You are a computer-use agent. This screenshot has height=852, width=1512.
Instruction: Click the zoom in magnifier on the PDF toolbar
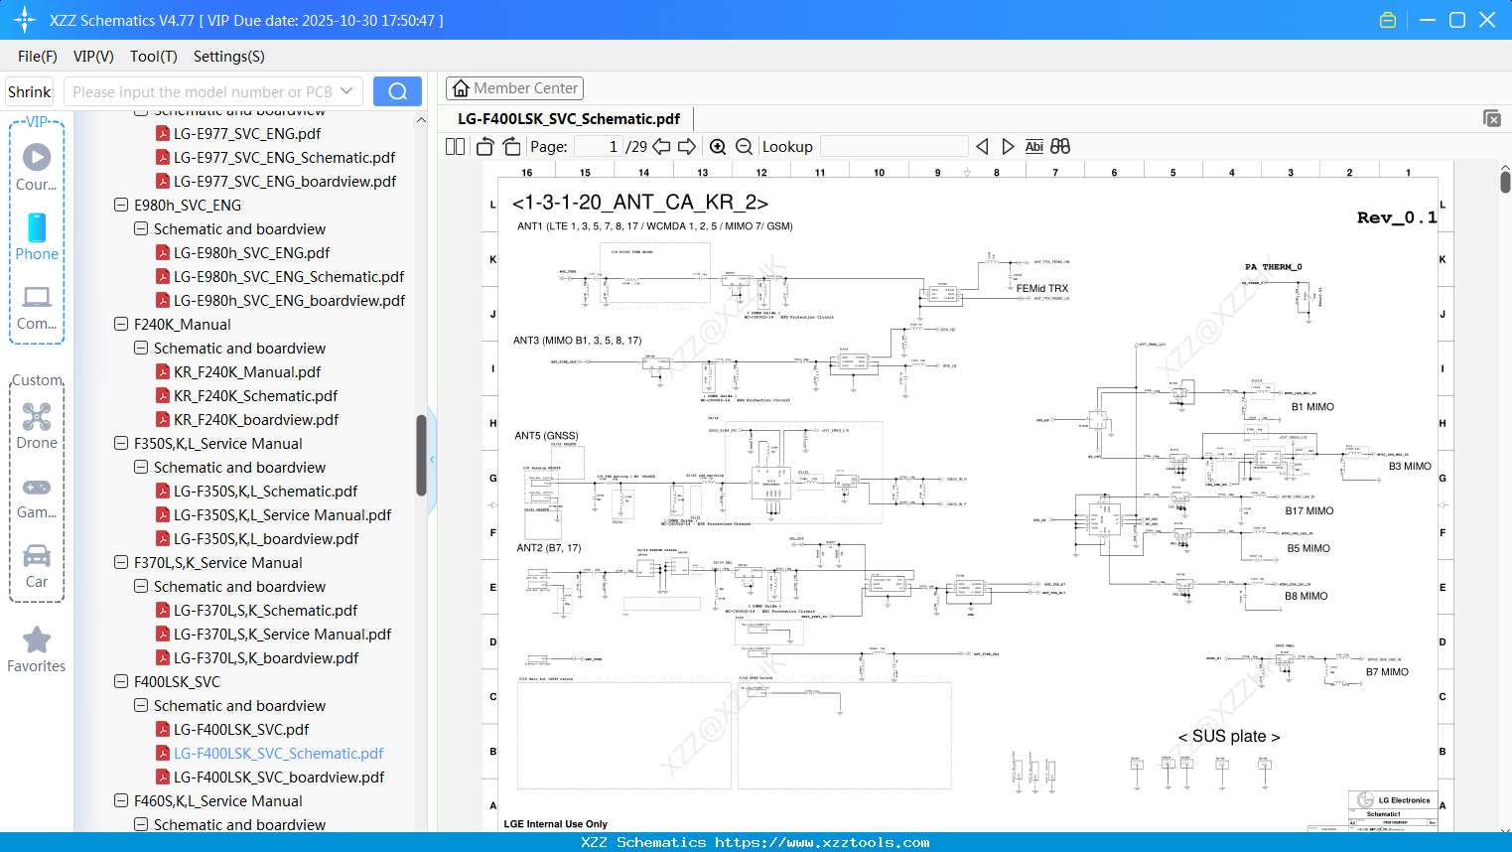(x=717, y=146)
